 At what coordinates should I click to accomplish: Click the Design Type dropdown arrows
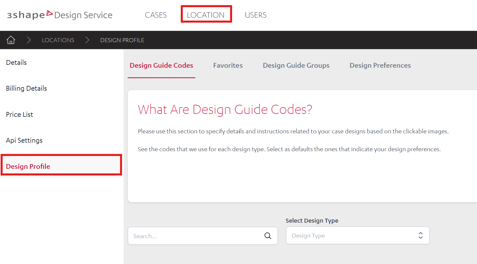pyautogui.click(x=421, y=235)
